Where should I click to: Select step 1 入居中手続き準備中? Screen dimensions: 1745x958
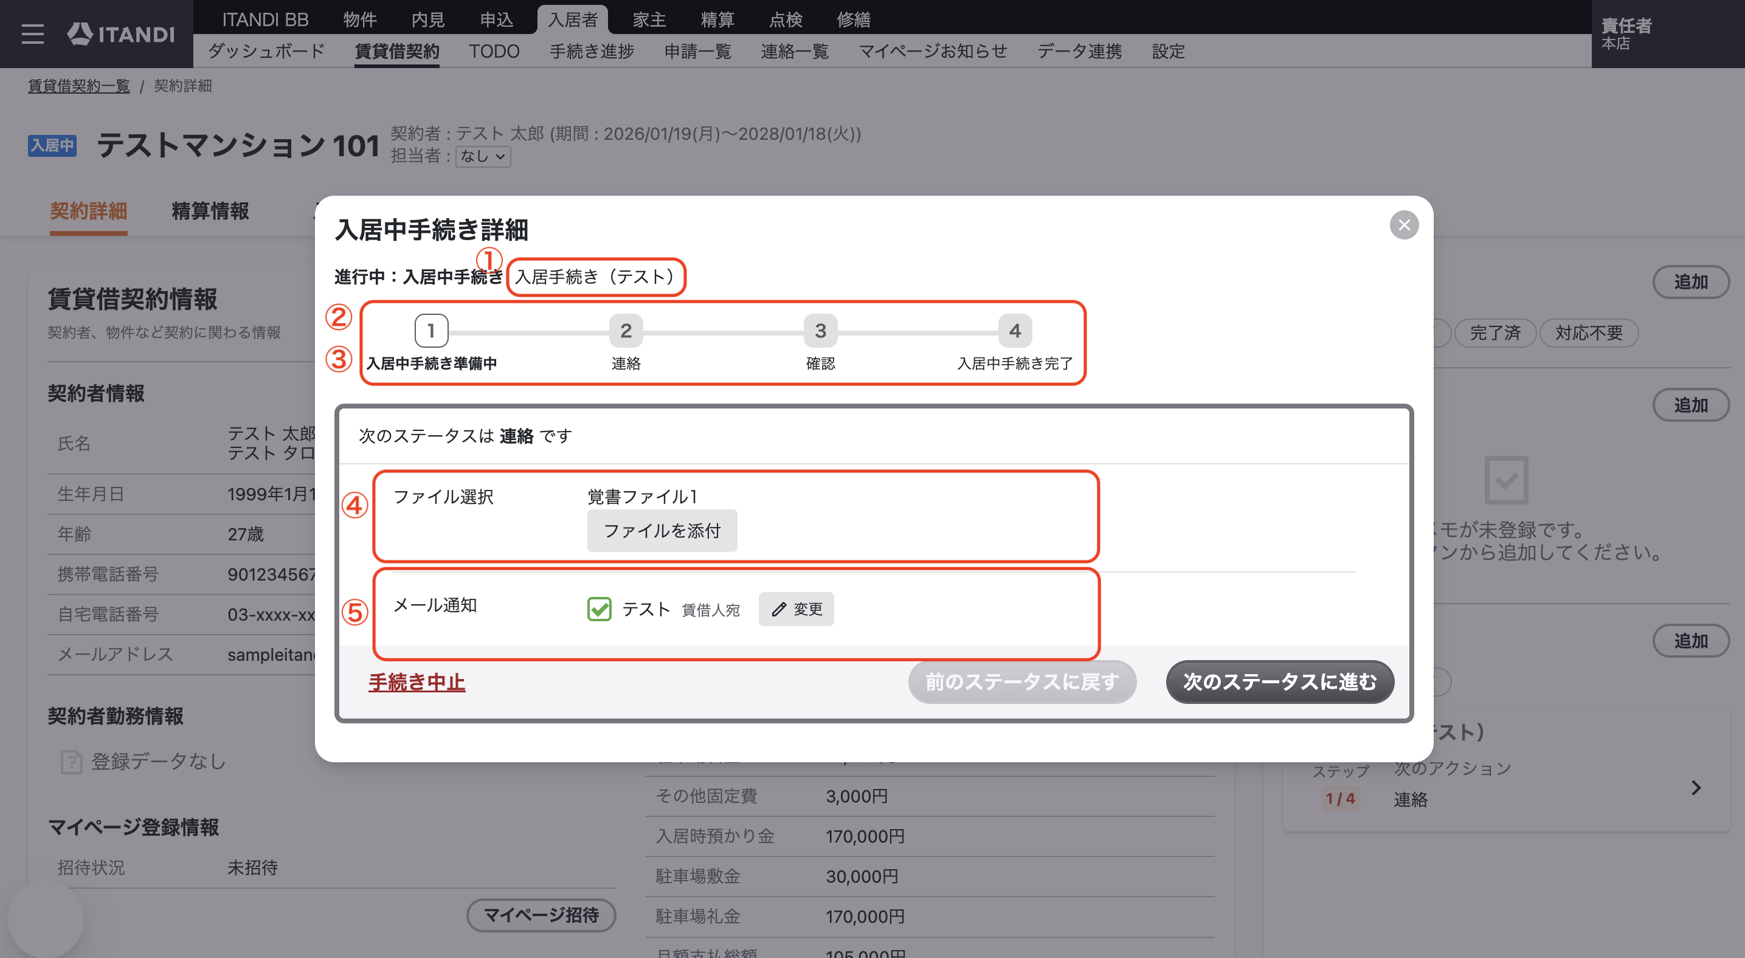pyautogui.click(x=431, y=331)
